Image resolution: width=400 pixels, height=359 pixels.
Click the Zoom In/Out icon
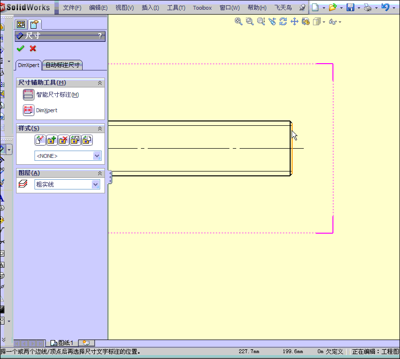coord(261,21)
